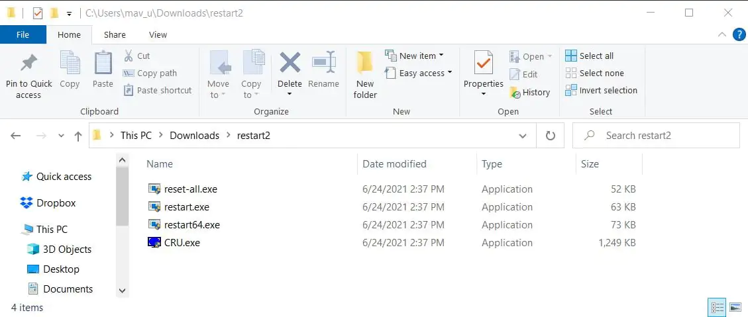Click the Paste icon in Clipboard group
Viewport: 748px width, 317px height.
click(x=103, y=64)
